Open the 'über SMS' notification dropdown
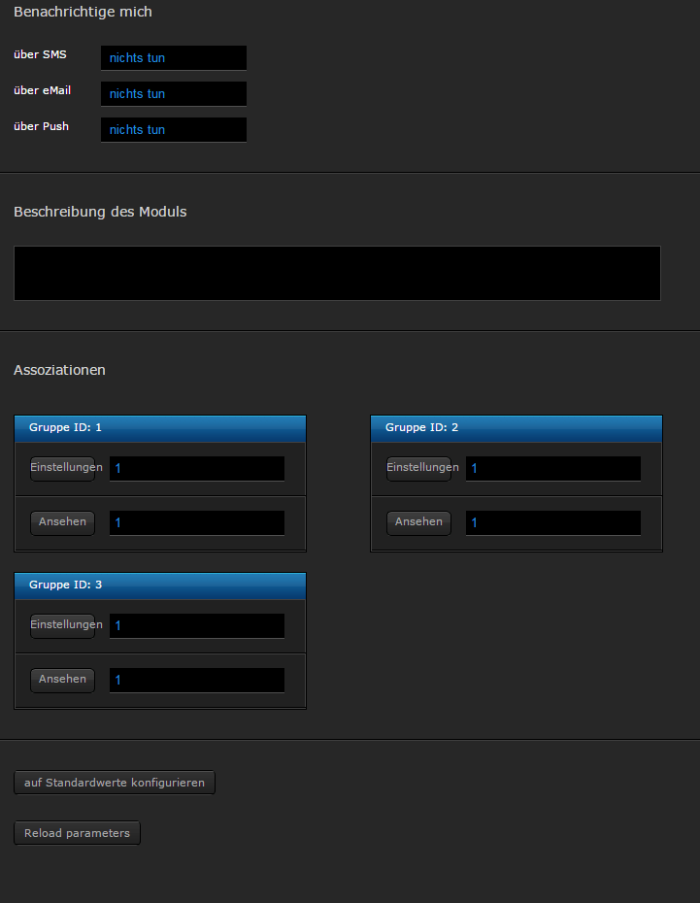The height and width of the screenshot is (903, 700). pos(173,58)
